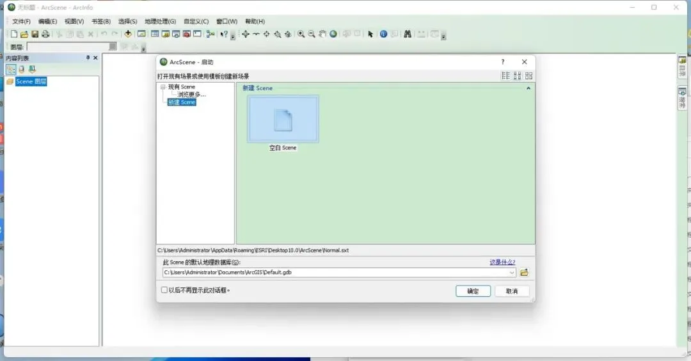Open the 视图(V) menu
The height and width of the screenshot is (361, 691).
pos(74,21)
